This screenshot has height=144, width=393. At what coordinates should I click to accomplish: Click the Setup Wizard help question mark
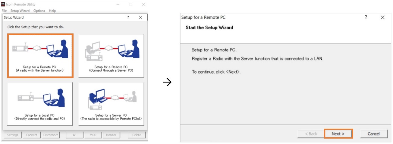tap(128, 17)
